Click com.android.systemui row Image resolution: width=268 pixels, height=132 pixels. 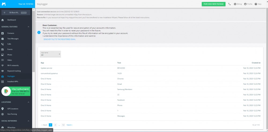click(151, 73)
